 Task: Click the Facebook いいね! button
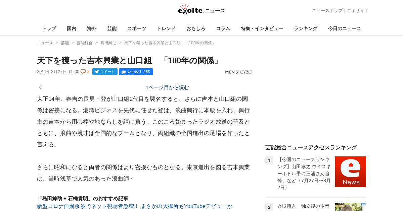[136, 72]
